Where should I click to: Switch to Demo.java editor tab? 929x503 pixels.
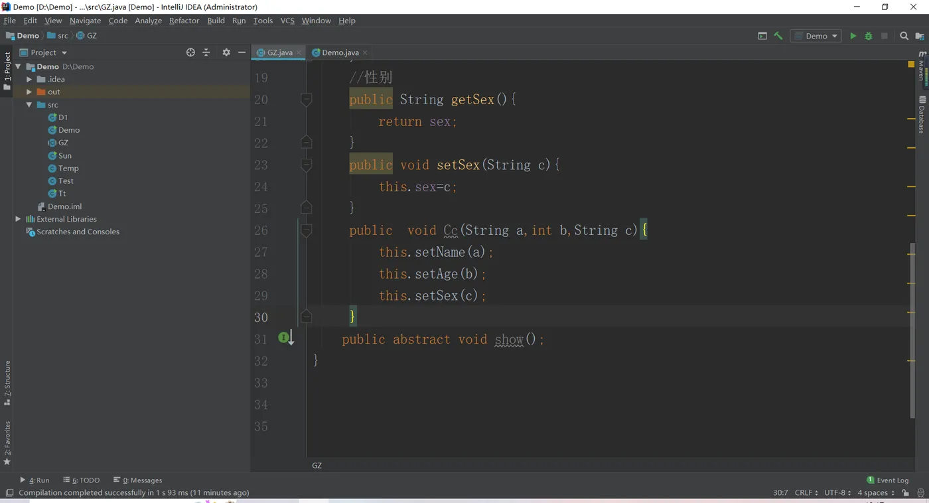[340, 52]
